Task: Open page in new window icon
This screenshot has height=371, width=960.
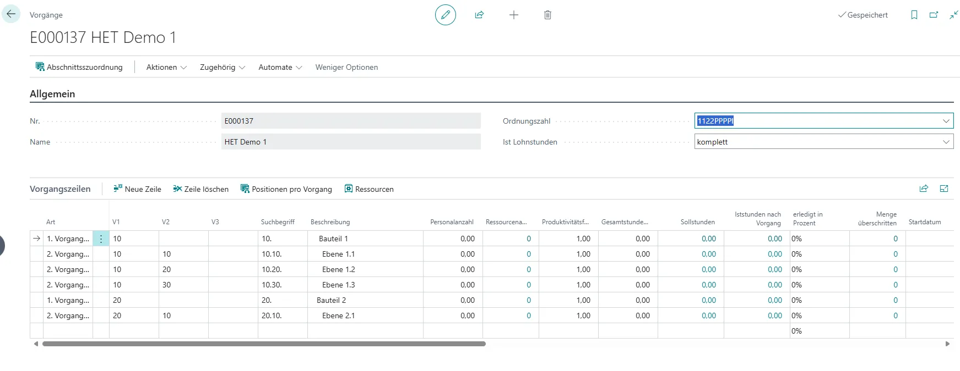Action: click(934, 15)
